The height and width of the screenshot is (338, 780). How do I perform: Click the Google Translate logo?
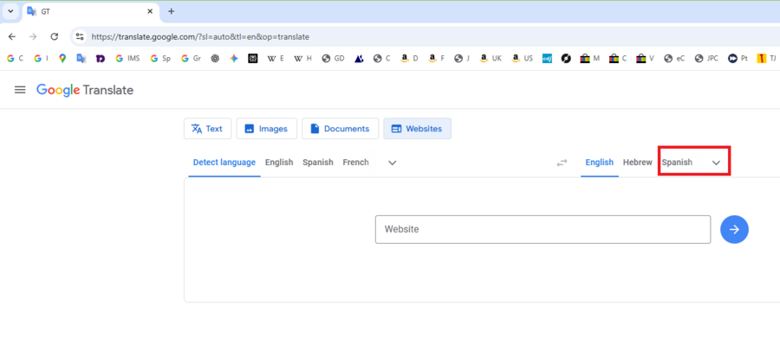coord(85,90)
